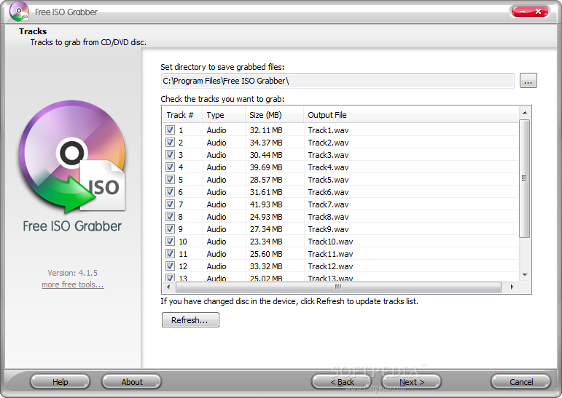562x398 pixels.
Task: Toggle the checkbox for track 3
Action: coord(171,155)
